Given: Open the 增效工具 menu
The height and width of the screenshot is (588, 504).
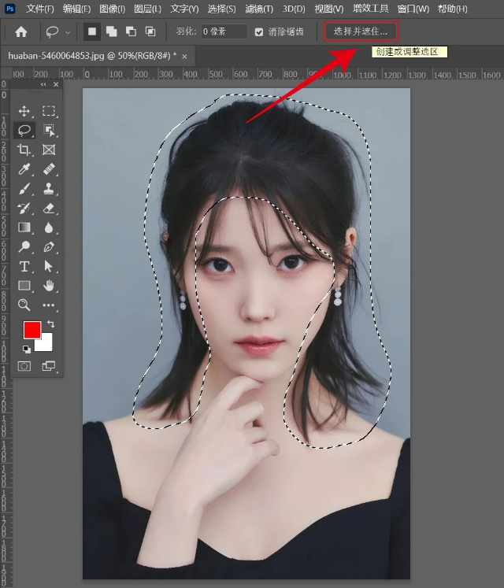Looking at the screenshot, I should click(370, 8).
